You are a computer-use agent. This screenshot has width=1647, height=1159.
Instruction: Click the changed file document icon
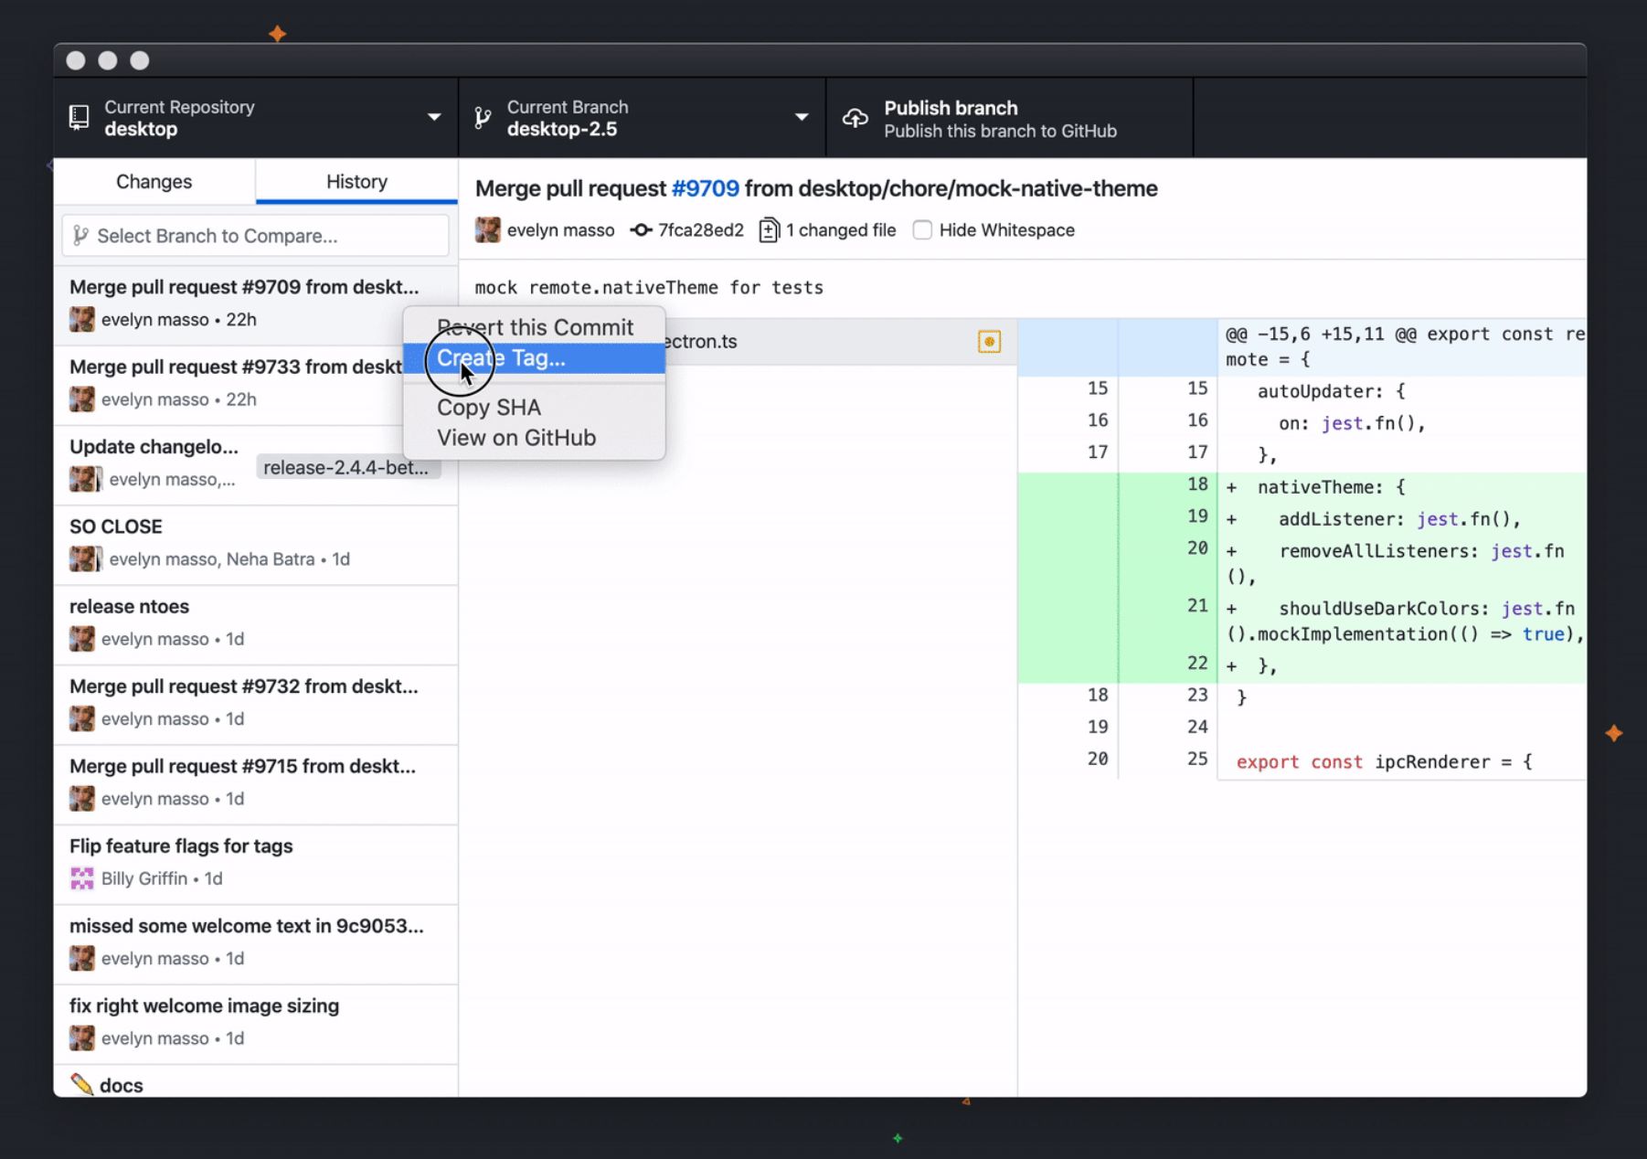pos(769,230)
